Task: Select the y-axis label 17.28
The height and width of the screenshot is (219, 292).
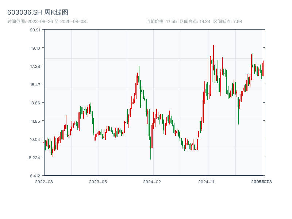Action: [35, 66]
